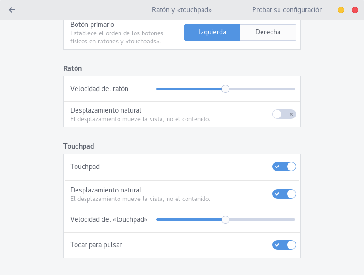Click right end of touchpad speed track
364x275 pixels.
(293, 219)
